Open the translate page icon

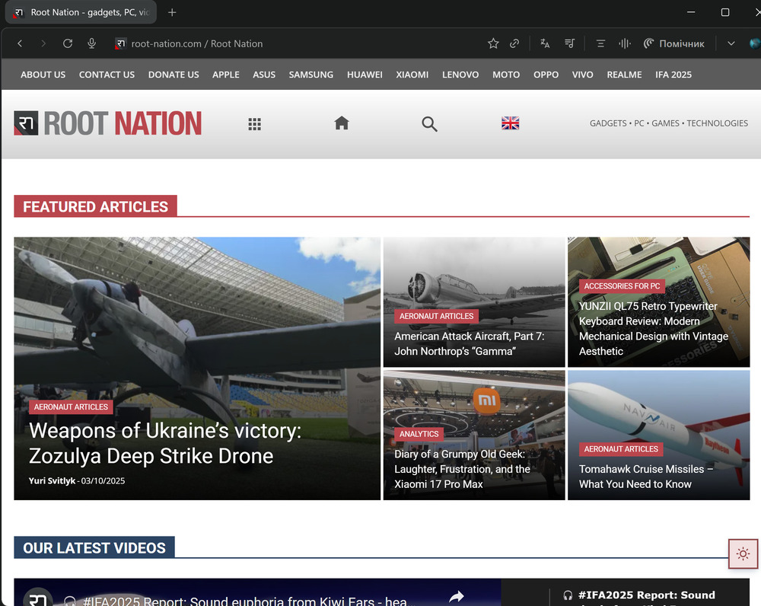pyautogui.click(x=545, y=43)
